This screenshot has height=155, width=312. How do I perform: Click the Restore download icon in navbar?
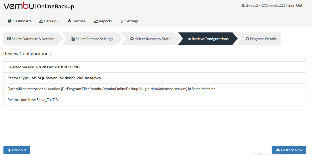[x=69, y=21]
